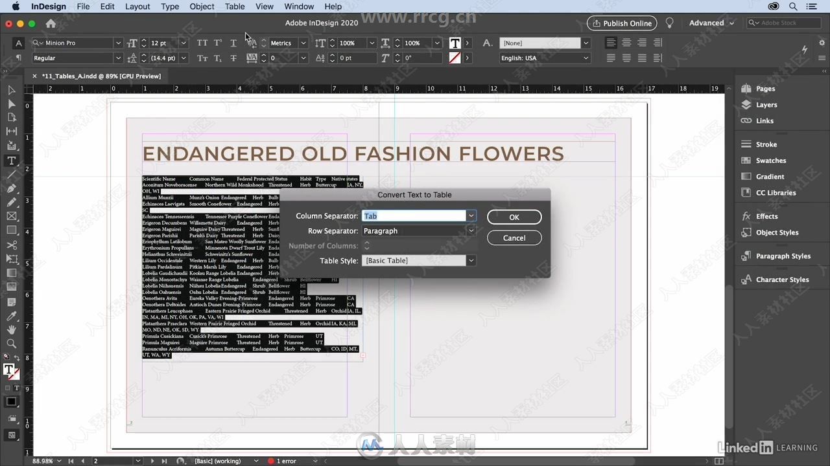
Task: Open the Swatches panel
Action: point(770,161)
